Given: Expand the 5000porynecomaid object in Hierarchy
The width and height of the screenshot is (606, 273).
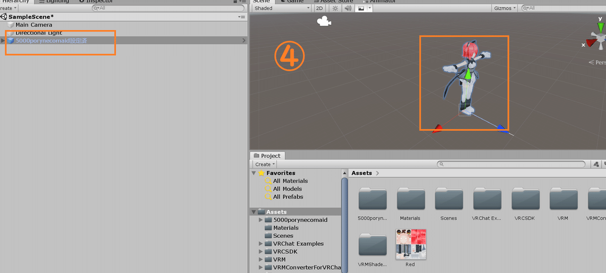Looking at the screenshot, I should [x=3, y=40].
